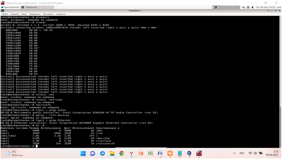Open PowerPoint from the taskbar

click(141, 153)
